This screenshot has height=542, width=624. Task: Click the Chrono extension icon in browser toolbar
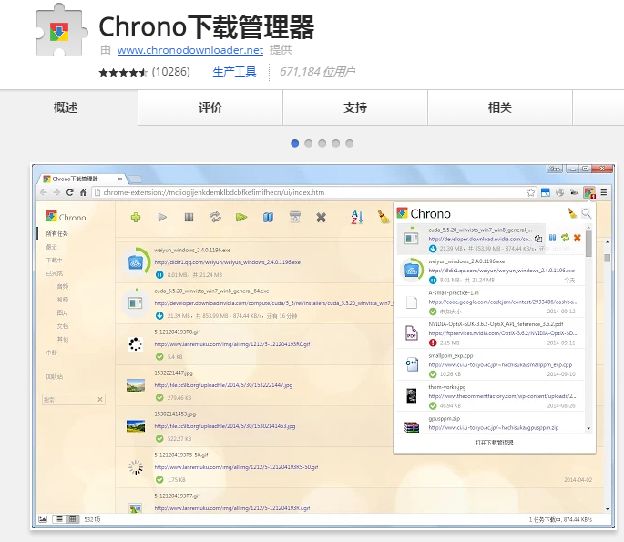point(589,192)
